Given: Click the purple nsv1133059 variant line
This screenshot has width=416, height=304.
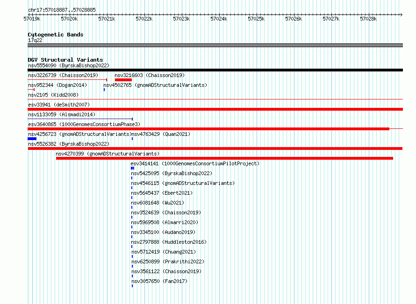Looking at the screenshot, I should (80, 119).
